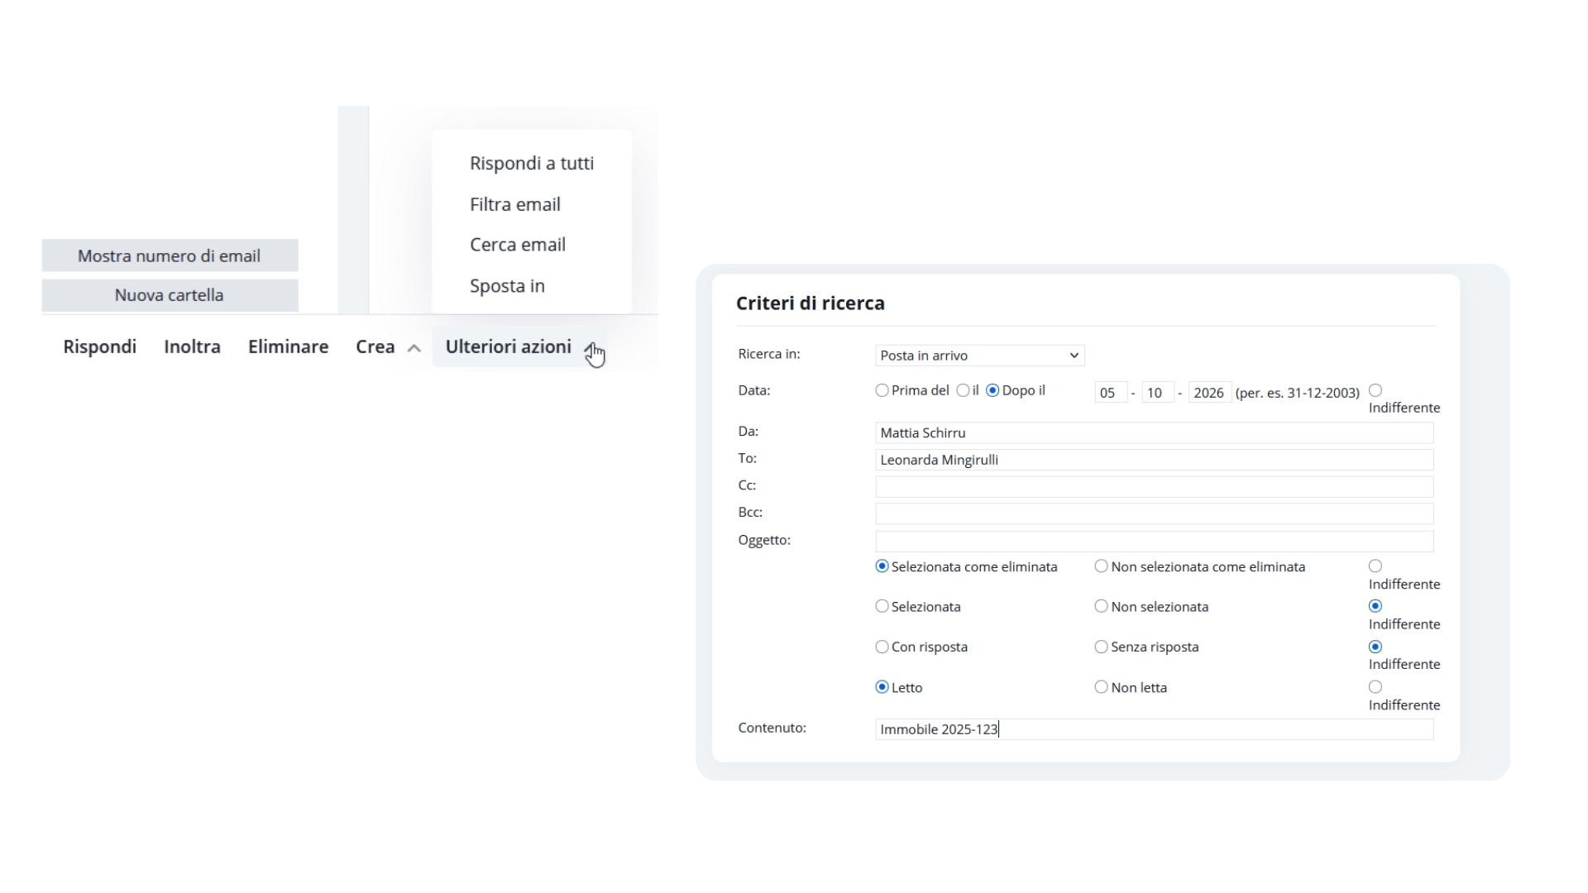Select the Dopo il date radio
The image size is (1588, 893).
coord(992,390)
